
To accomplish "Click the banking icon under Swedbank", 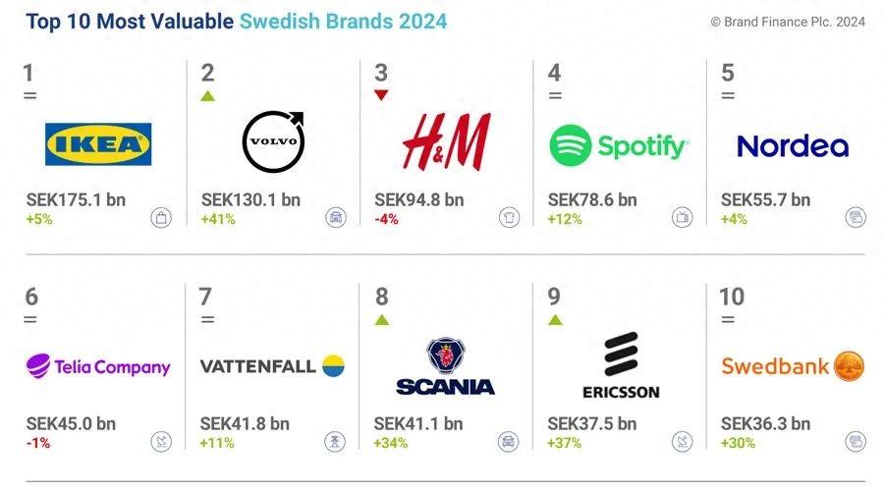I will [856, 441].
